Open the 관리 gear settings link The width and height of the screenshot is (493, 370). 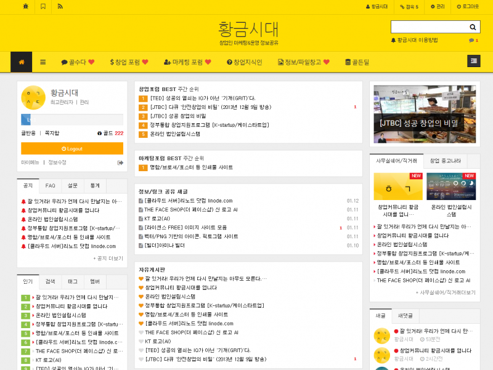click(438, 7)
